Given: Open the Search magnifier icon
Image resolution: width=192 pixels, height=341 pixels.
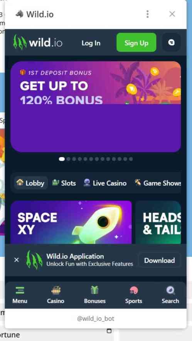Looking at the screenshot, I should point(170,290).
